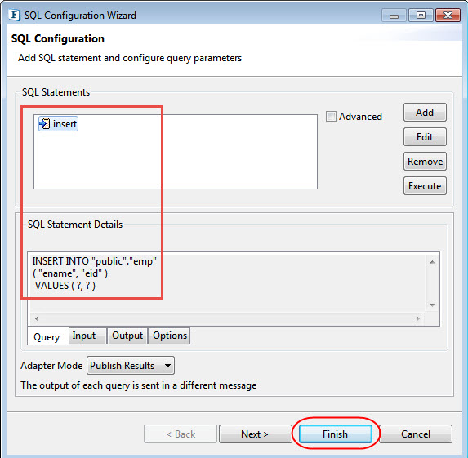This screenshot has height=458, width=468.
Task: Select the Query tab
Action: (x=47, y=336)
